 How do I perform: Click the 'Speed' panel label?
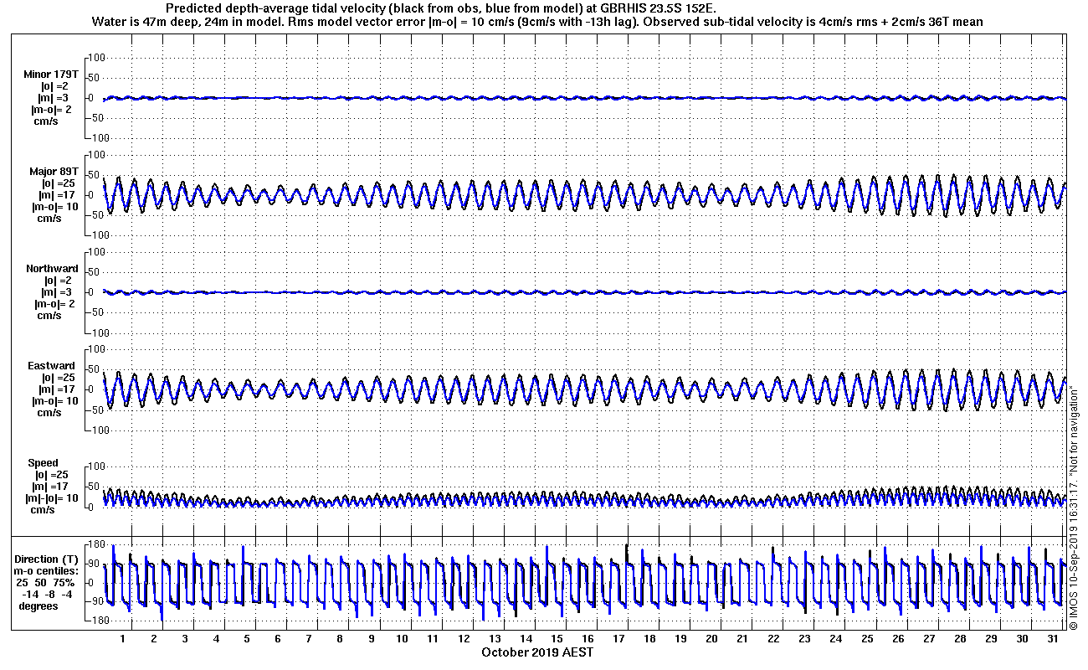tap(44, 463)
